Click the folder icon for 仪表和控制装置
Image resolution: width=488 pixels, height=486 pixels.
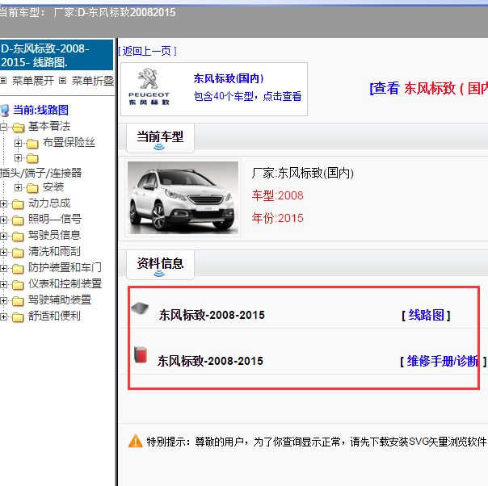18,285
